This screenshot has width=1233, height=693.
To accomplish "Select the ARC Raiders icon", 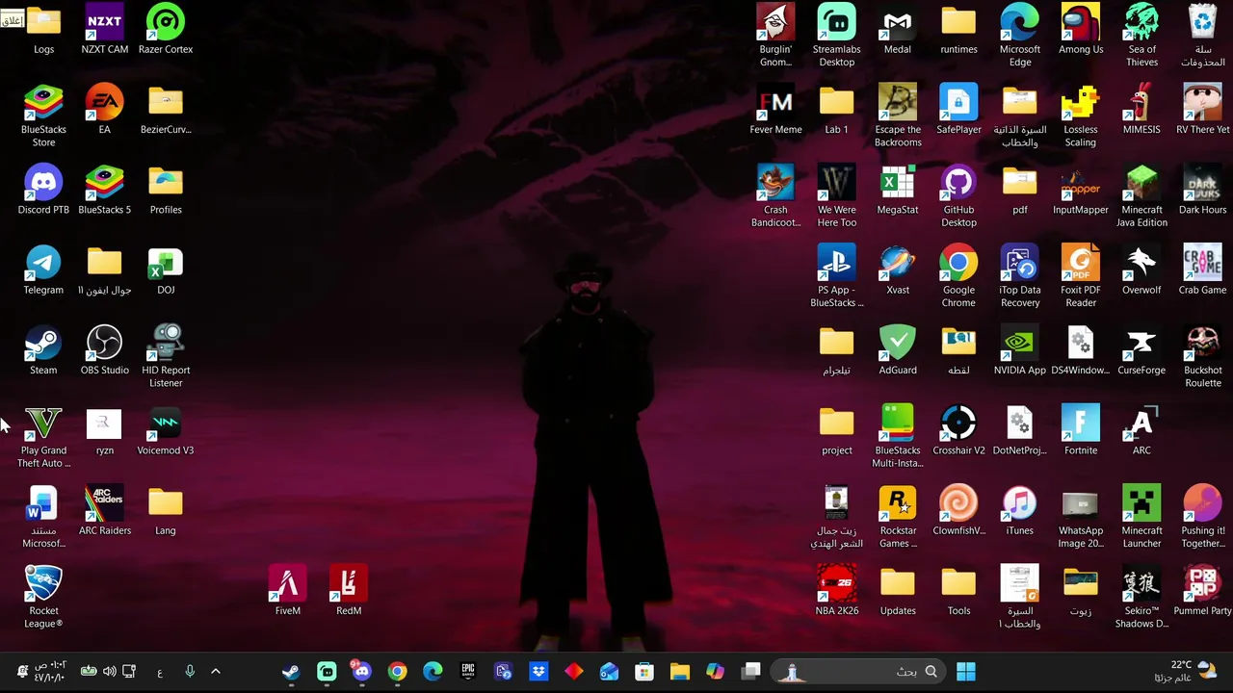I will pyautogui.click(x=104, y=511).
